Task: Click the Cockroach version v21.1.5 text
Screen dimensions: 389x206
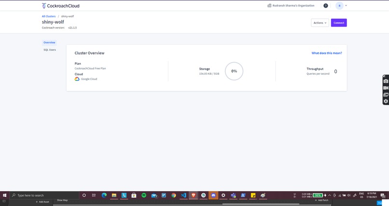Action: pyautogui.click(x=59, y=28)
